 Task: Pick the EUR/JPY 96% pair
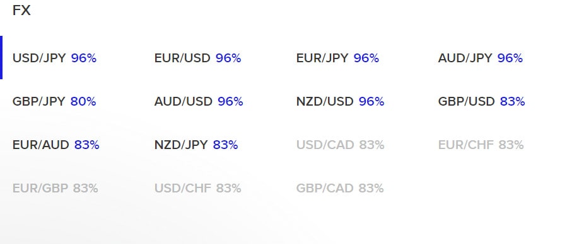tap(338, 58)
